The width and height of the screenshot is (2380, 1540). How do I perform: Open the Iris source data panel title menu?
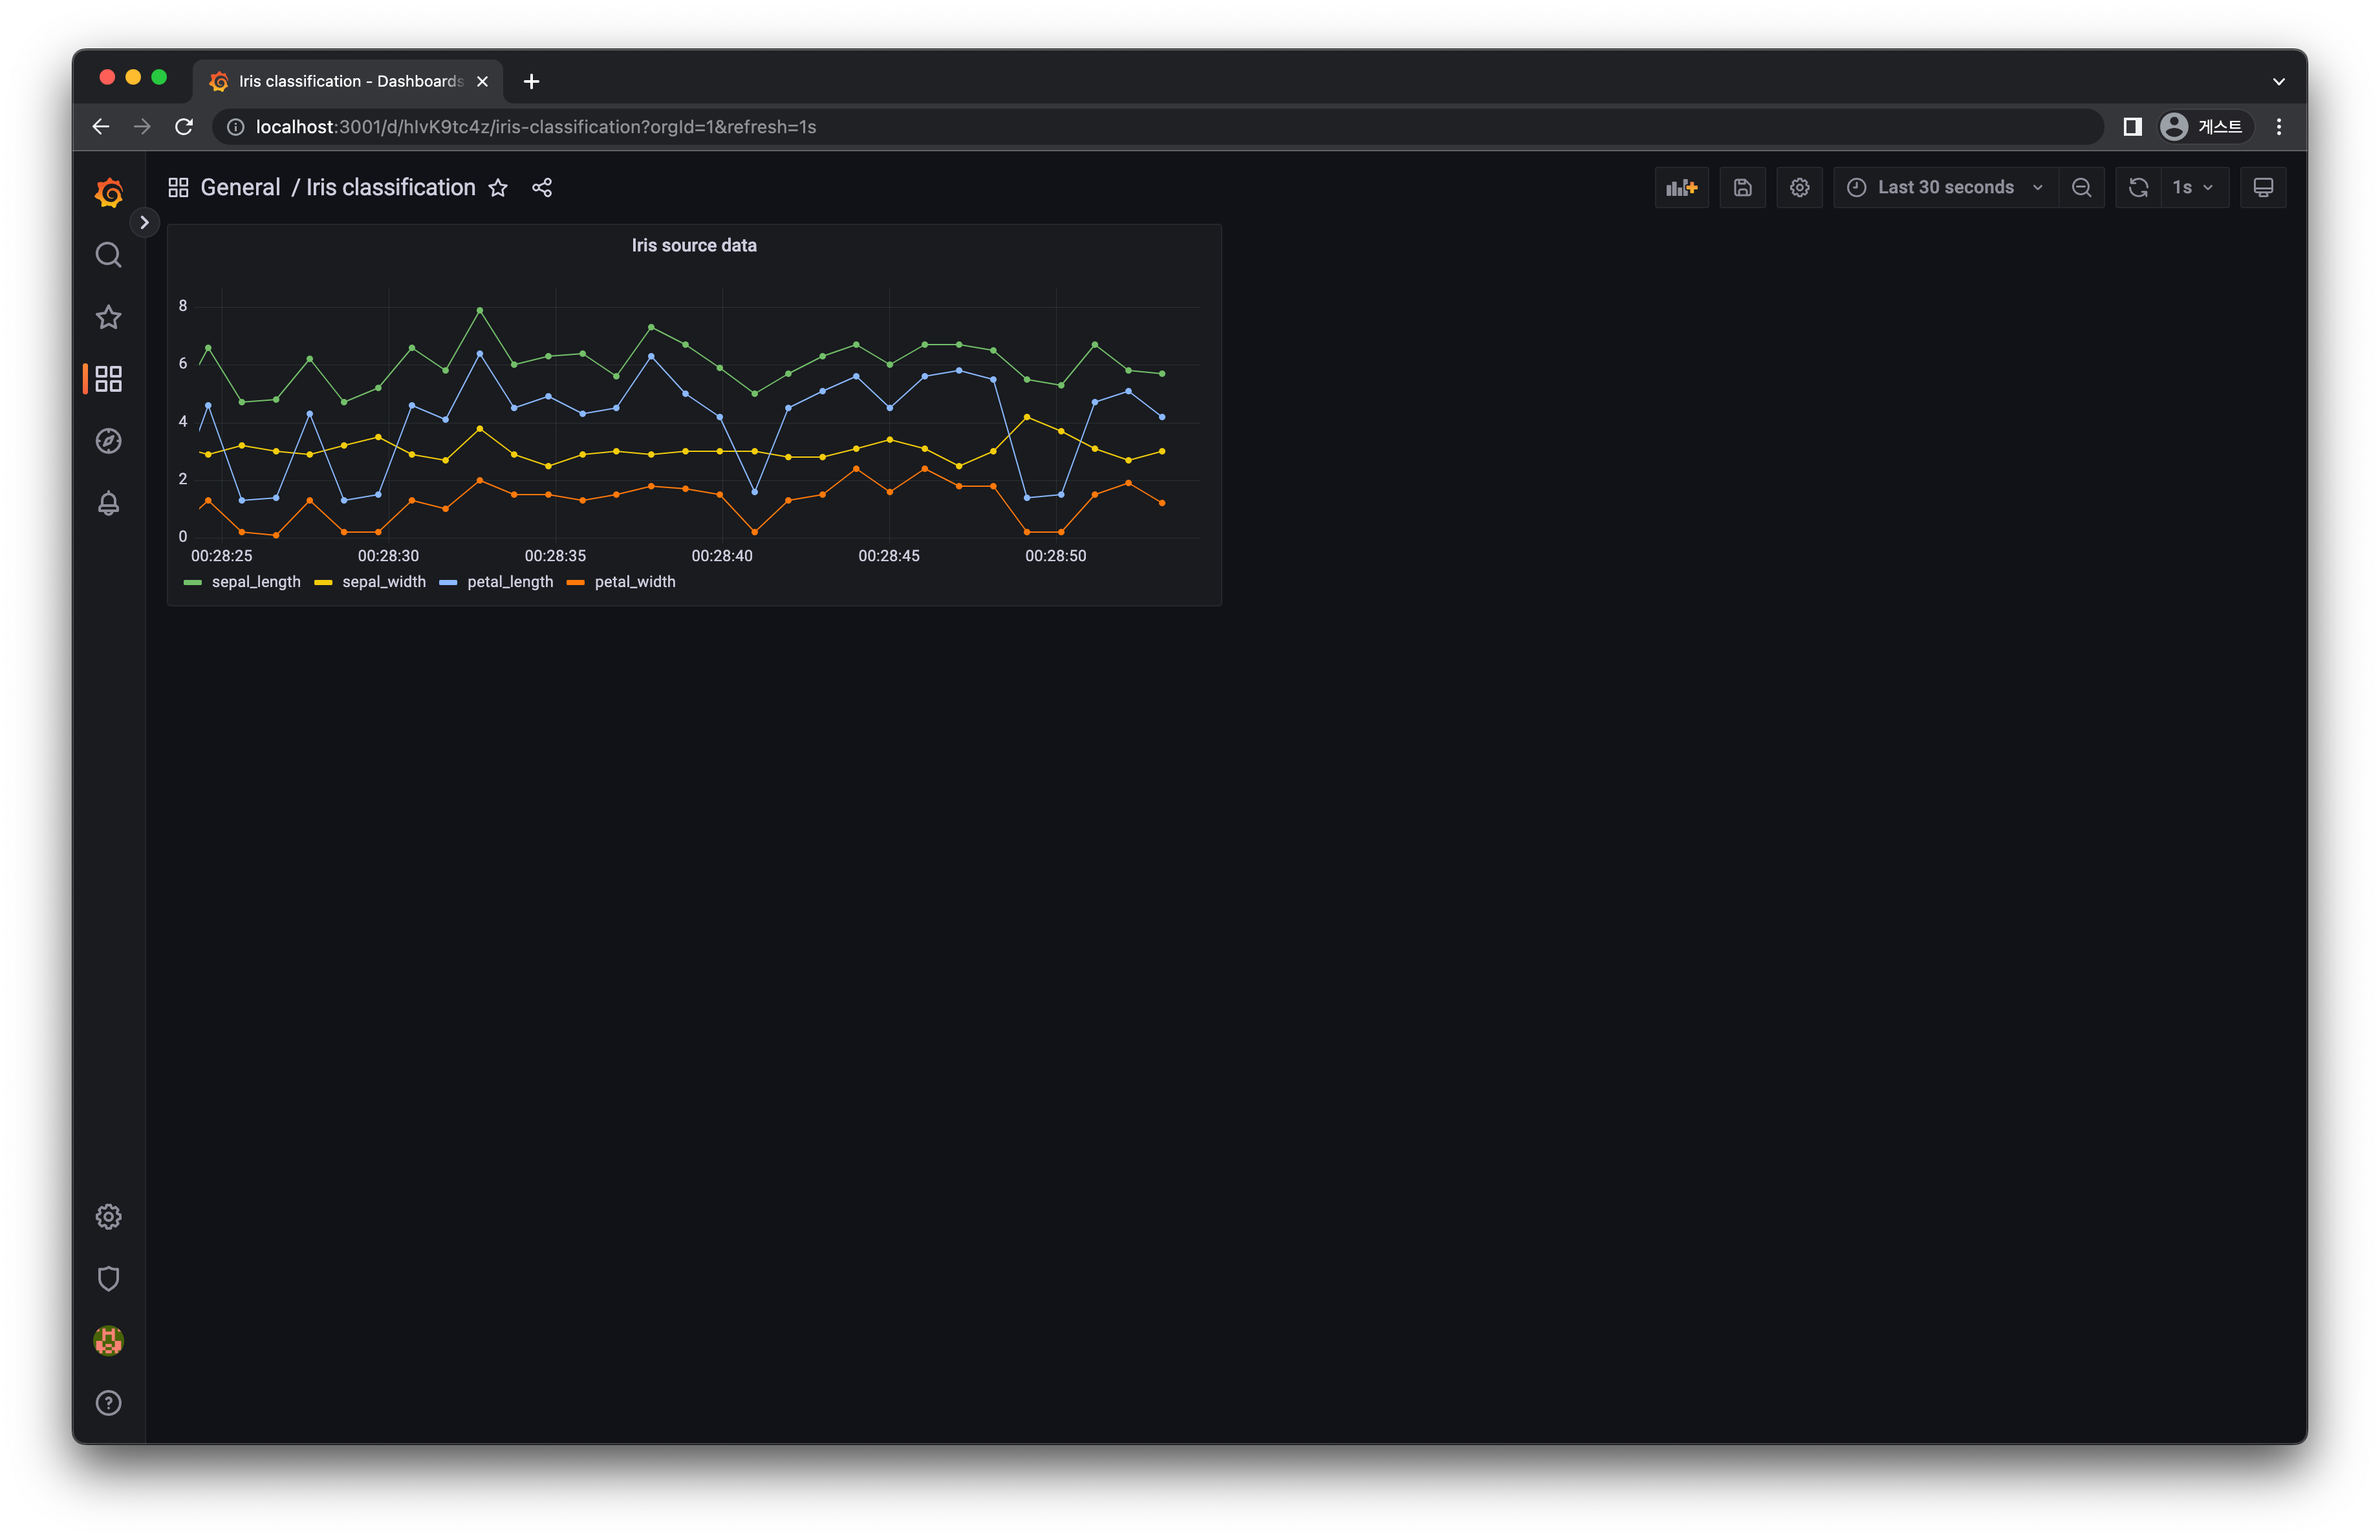click(694, 246)
